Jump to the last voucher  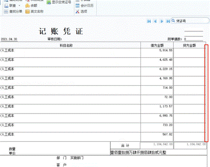[x=168, y=21]
